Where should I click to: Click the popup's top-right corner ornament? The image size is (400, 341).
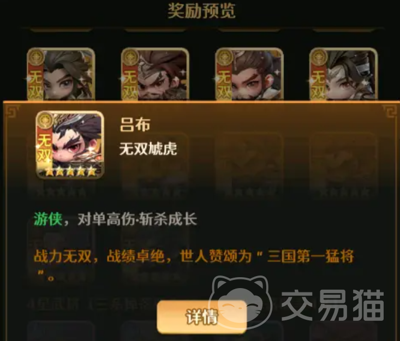click(390, 111)
